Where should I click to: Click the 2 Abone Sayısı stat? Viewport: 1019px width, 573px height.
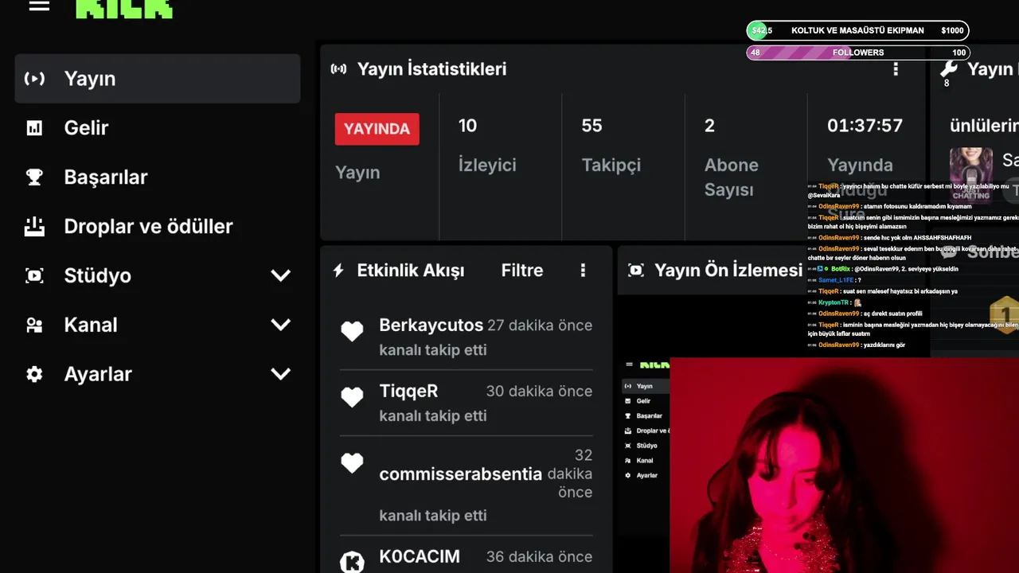click(x=731, y=157)
